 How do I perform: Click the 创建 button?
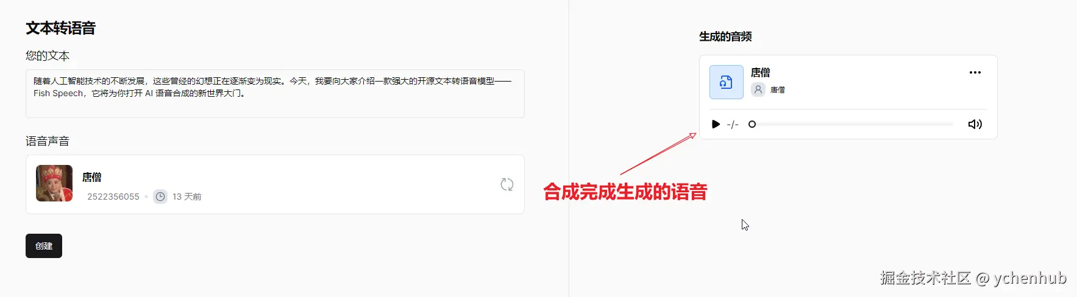tap(44, 246)
